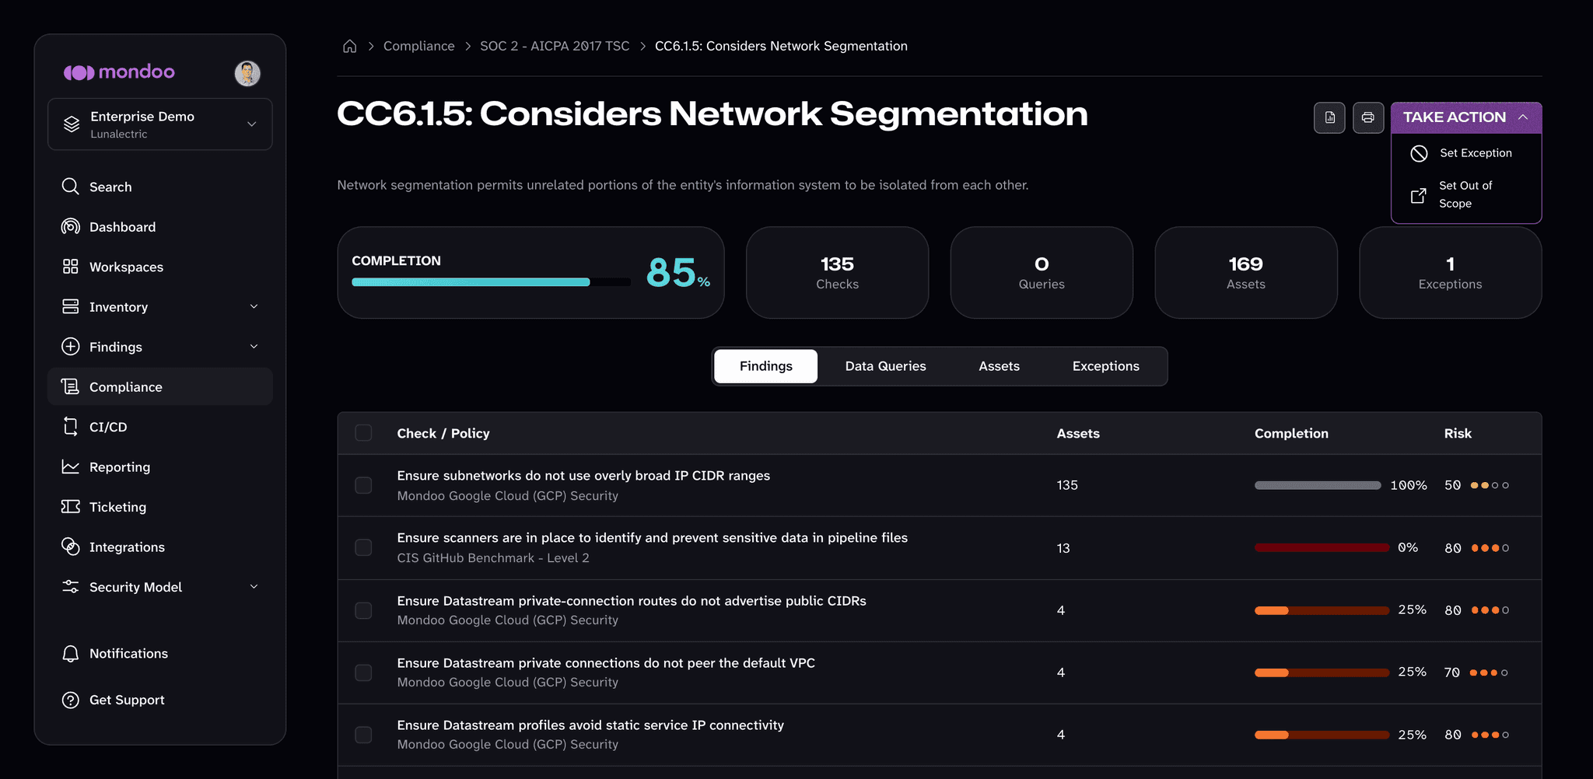The height and width of the screenshot is (779, 1593).
Task: Switch to the Data Queries tab
Action: tap(885, 366)
